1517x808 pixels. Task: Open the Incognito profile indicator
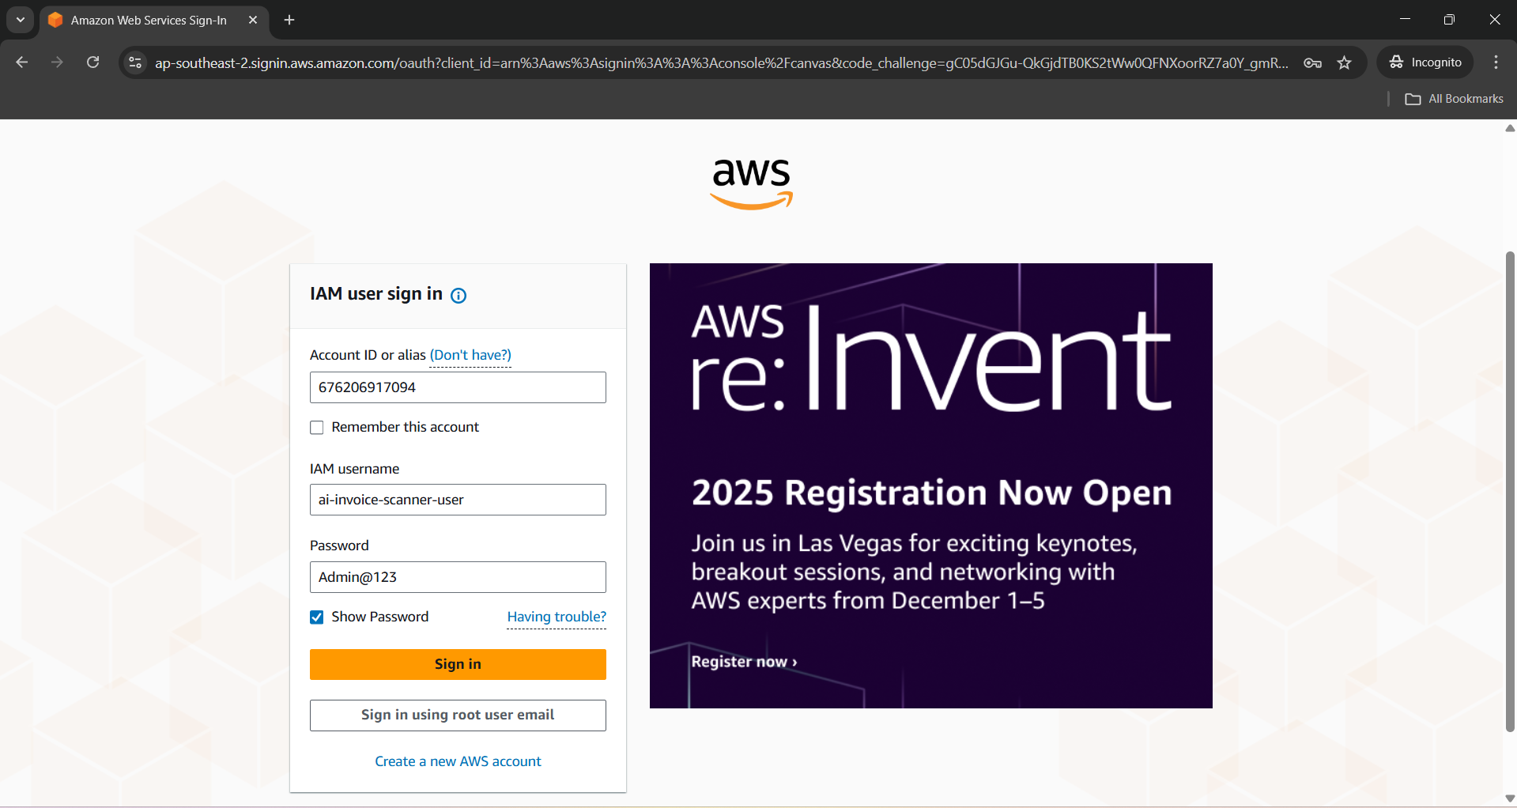point(1425,62)
